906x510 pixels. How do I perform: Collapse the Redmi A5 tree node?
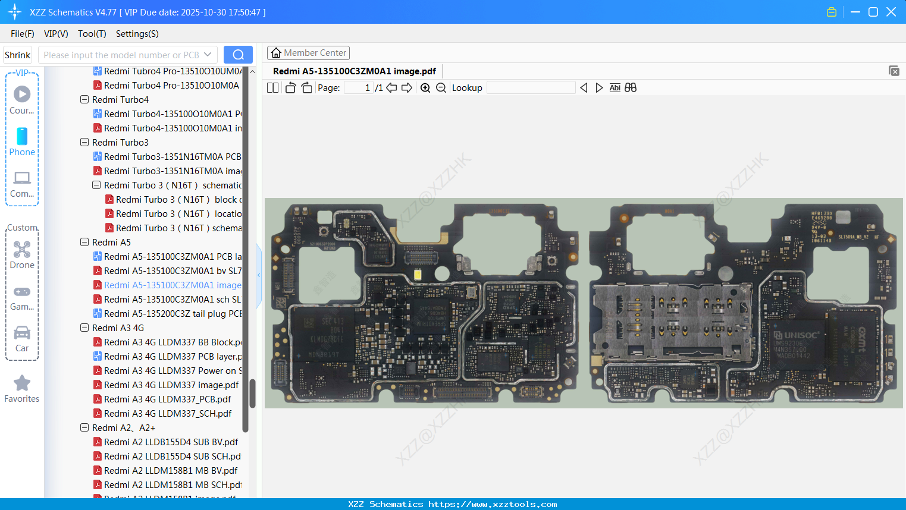pos(84,242)
